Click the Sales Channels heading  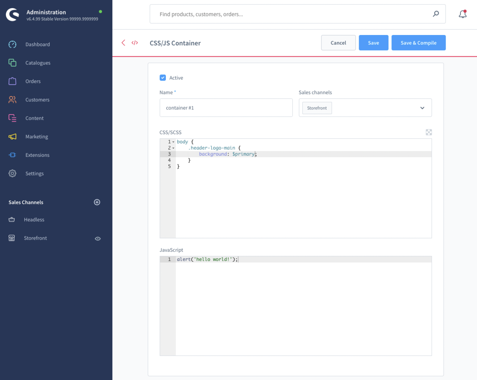26,203
